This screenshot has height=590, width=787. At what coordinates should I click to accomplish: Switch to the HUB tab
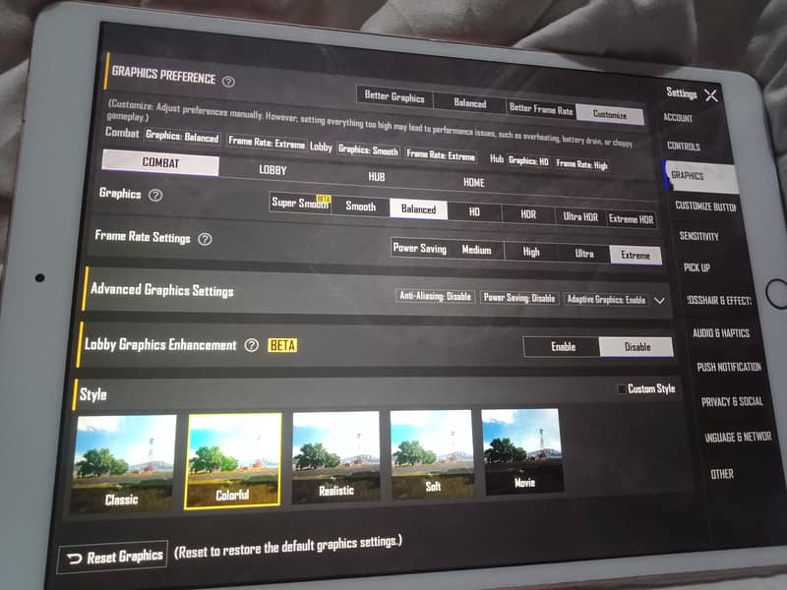376,177
